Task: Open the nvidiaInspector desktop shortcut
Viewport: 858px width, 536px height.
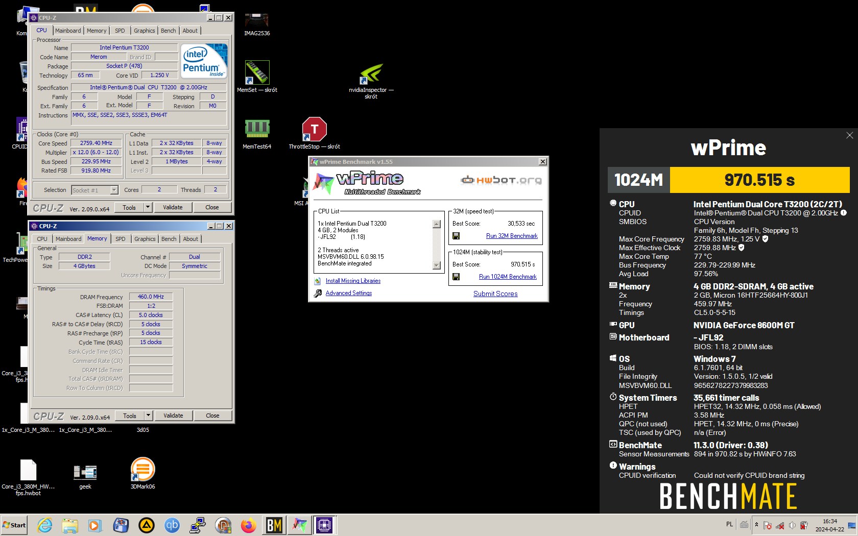Action: [x=371, y=81]
